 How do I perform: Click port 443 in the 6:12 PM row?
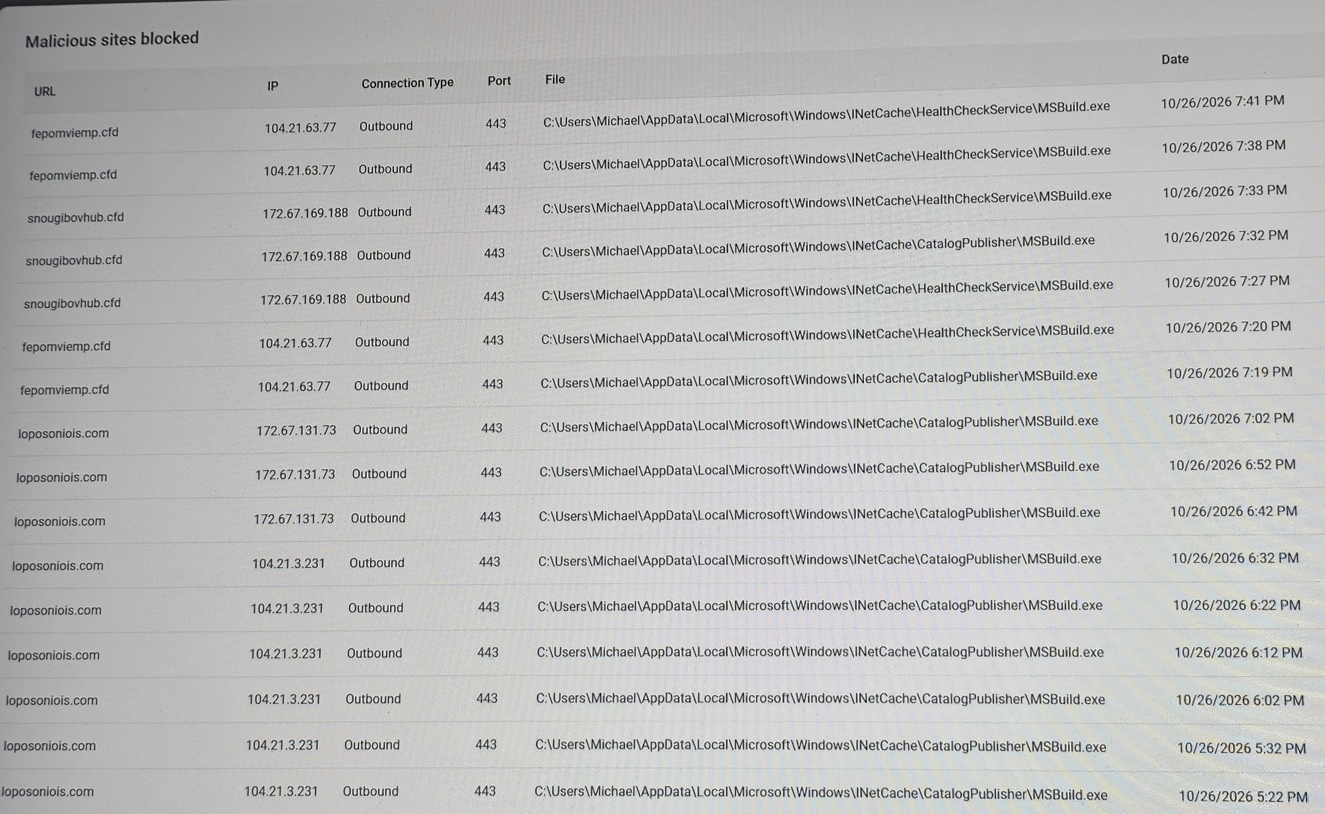pyautogui.click(x=488, y=653)
